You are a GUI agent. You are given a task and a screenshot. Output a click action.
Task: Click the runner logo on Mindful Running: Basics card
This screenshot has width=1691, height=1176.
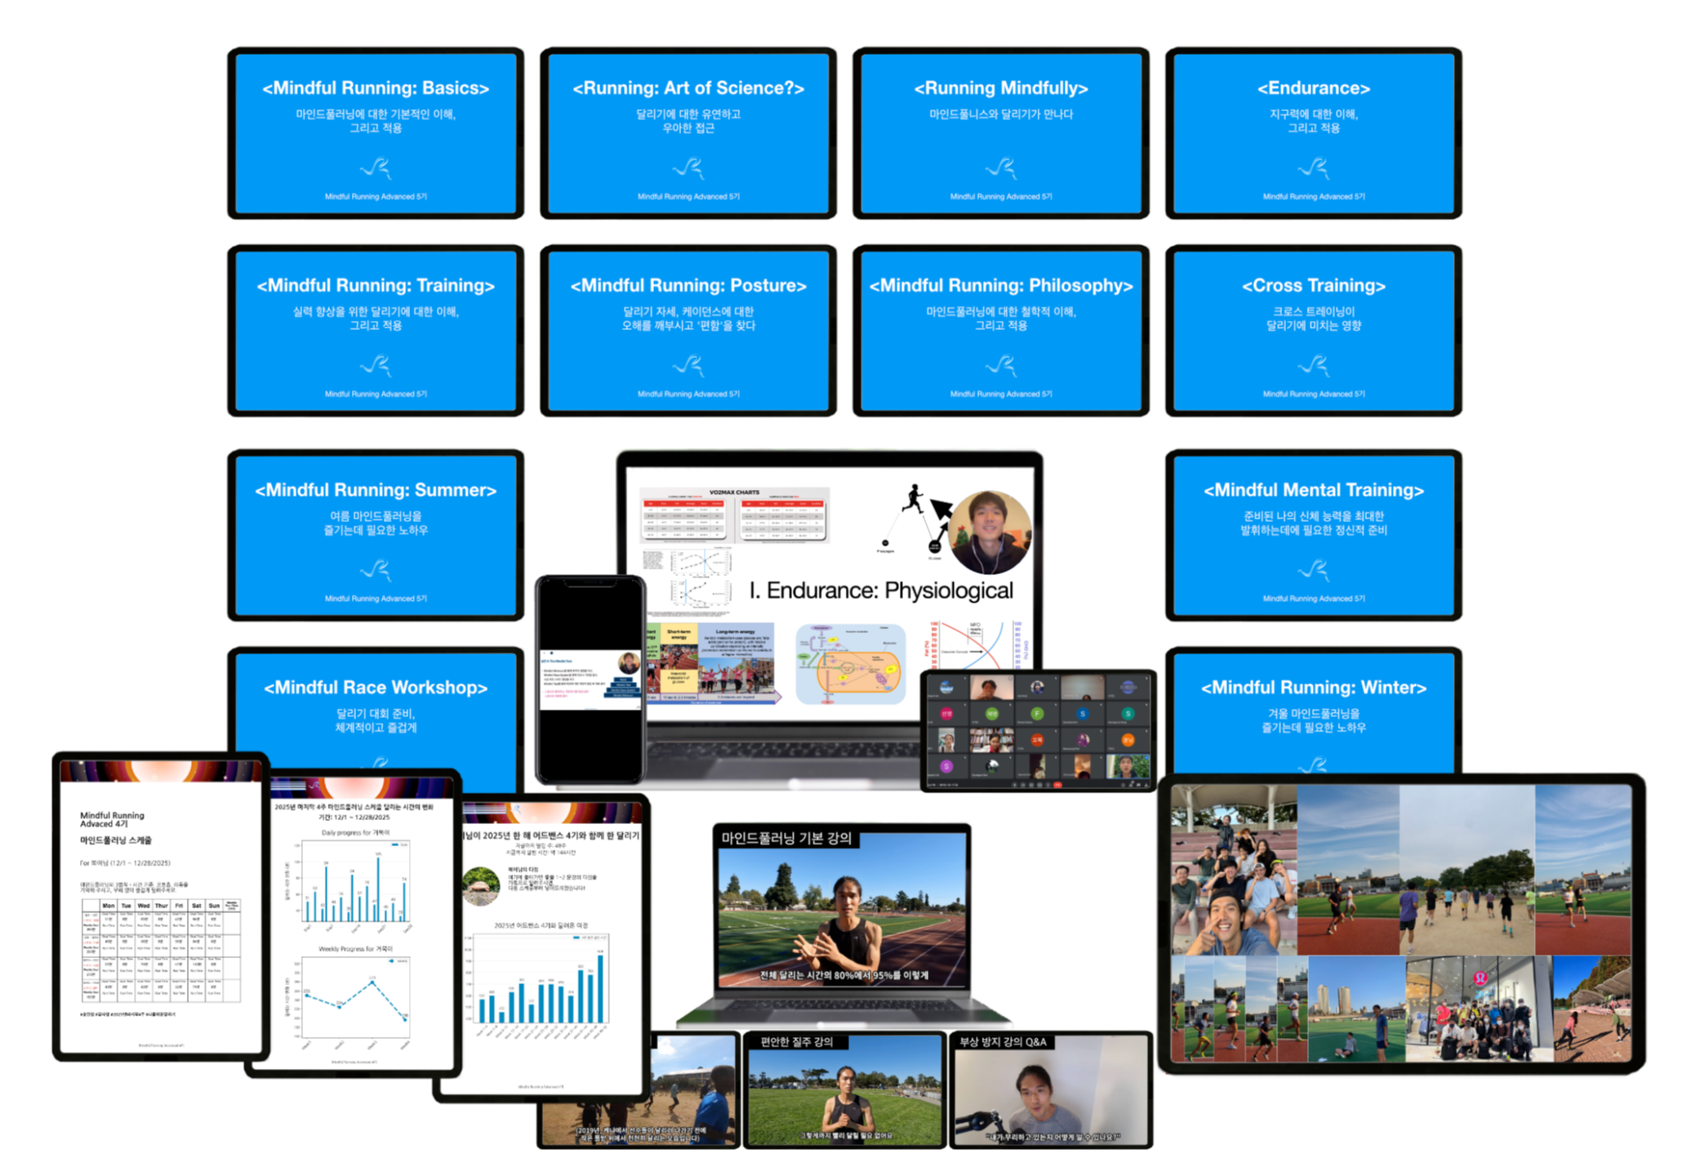(x=376, y=168)
